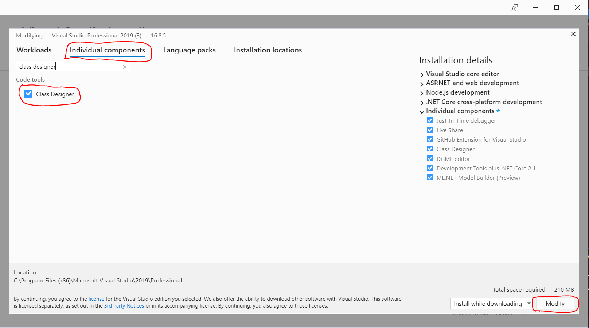Click the Modify button
Viewport: 589px width, 328px height.
click(x=555, y=304)
